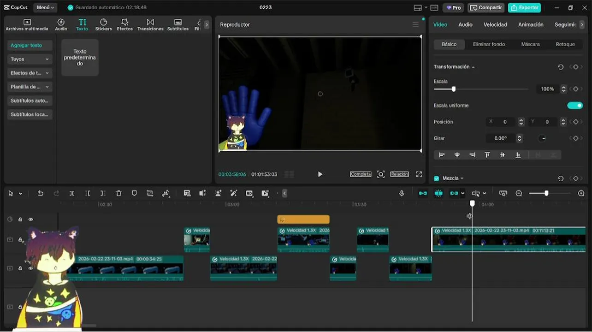Switch to the Velocidad tab
The image size is (592, 332).
[x=495, y=24]
